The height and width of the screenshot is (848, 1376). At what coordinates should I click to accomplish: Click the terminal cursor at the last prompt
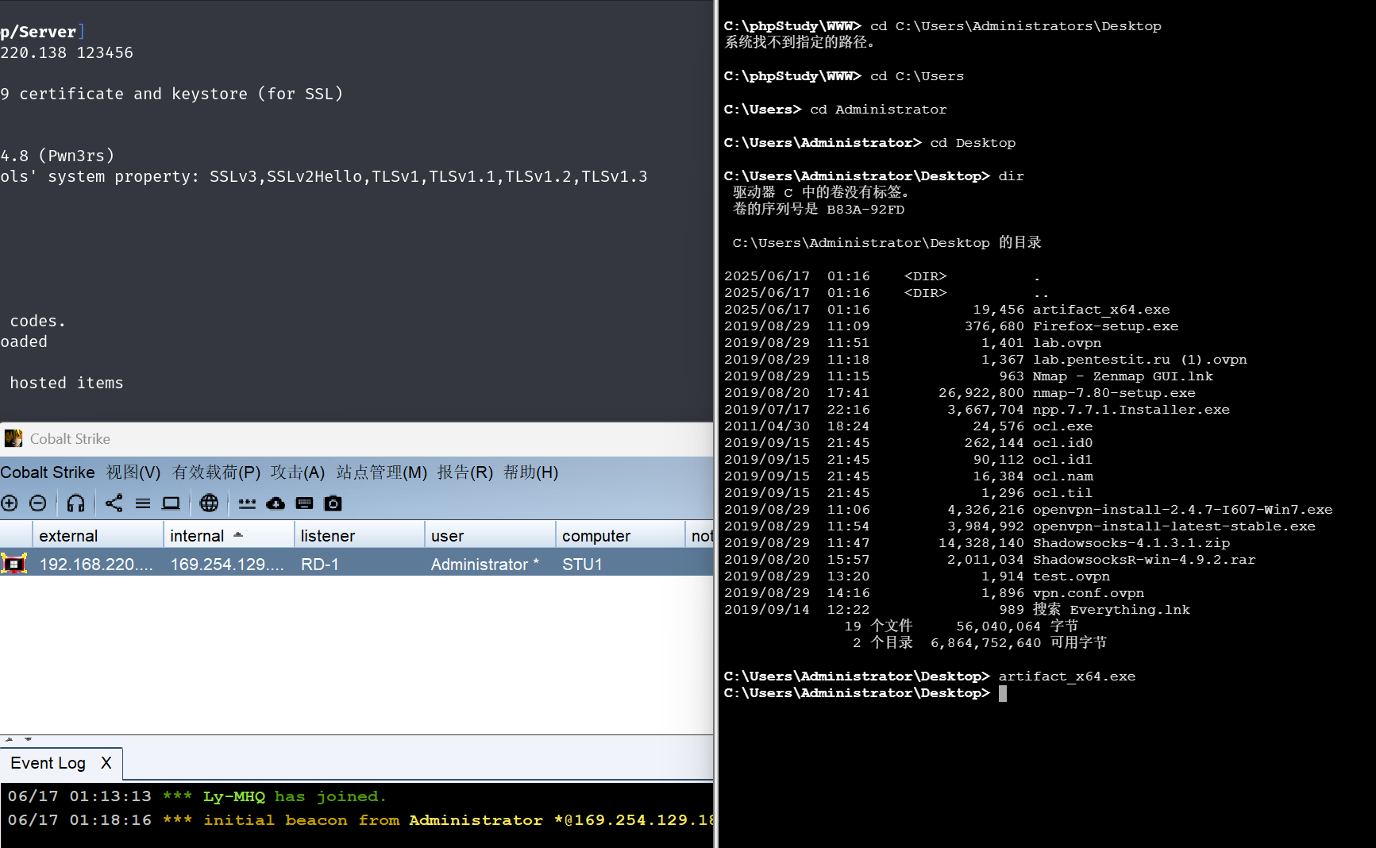[1003, 693]
